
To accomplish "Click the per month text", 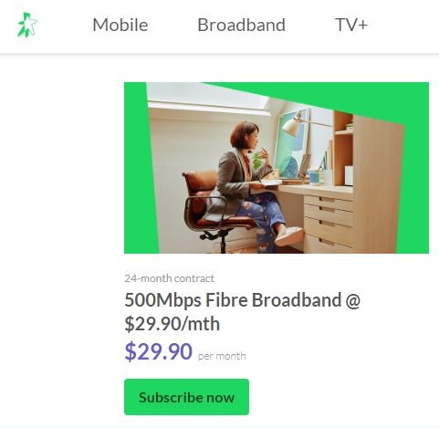I will click(222, 356).
